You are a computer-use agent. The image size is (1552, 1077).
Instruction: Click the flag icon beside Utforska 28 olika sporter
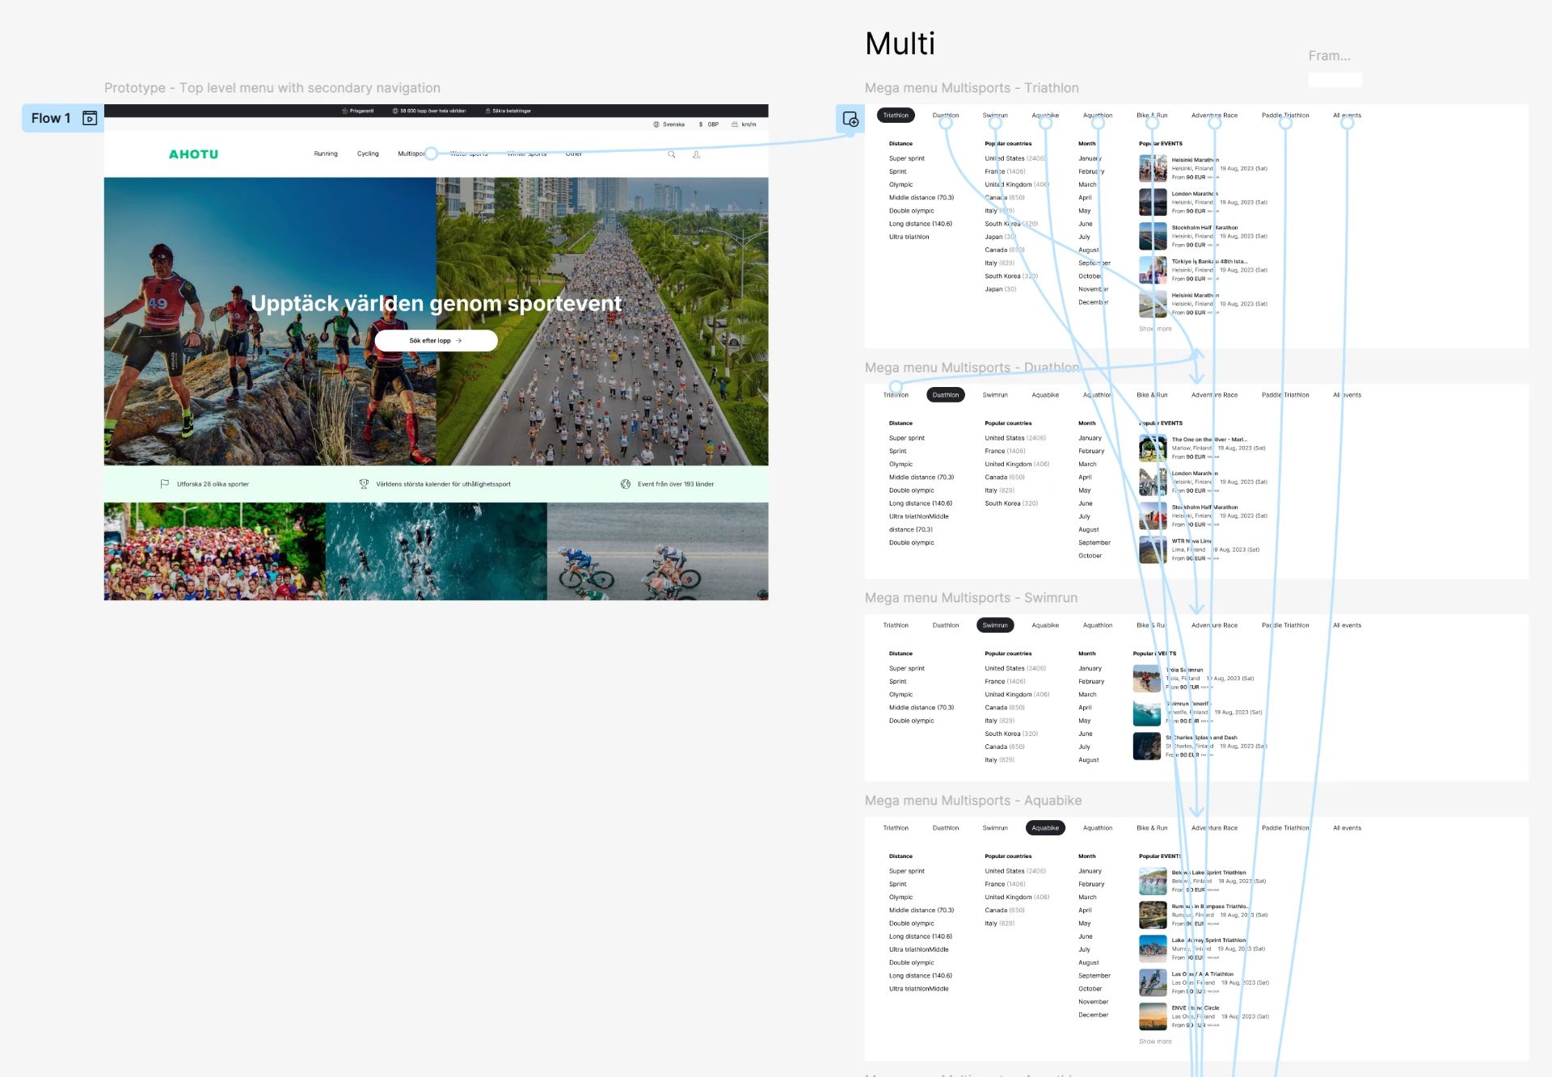click(165, 484)
